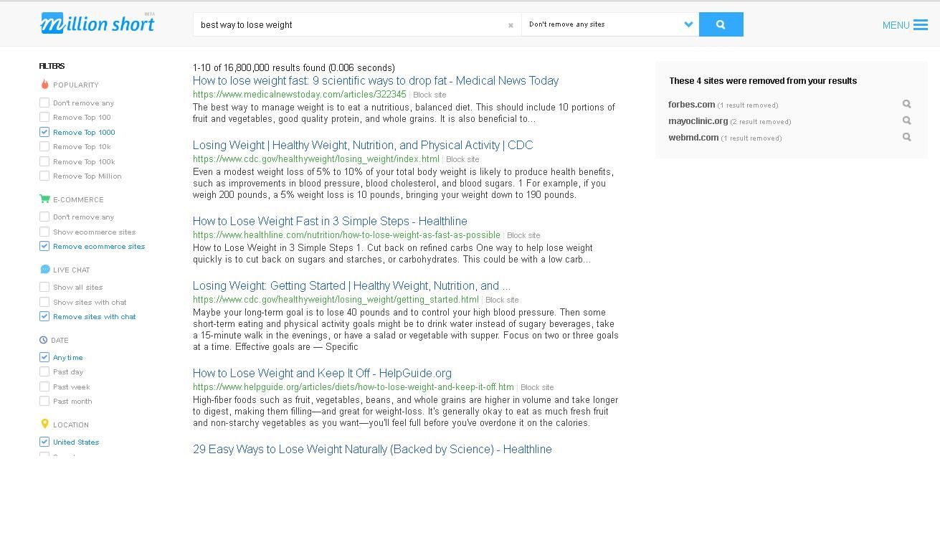Select Show ecommerce sites checkbox

coord(44,232)
